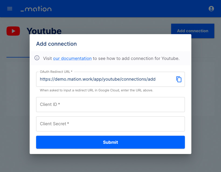Image resolution: width=221 pixels, height=172 pixels.
Task: Click the info icon in documentation notice
Action: click(x=37, y=58)
